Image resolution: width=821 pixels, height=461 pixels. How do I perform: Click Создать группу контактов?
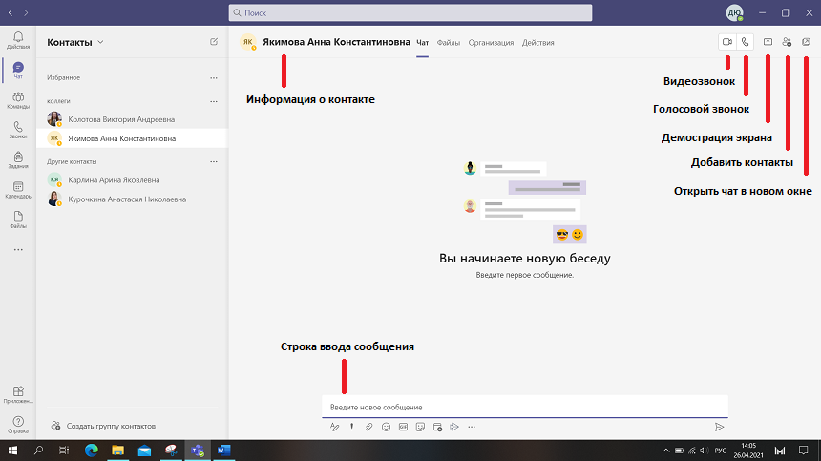tap(111, 426)
